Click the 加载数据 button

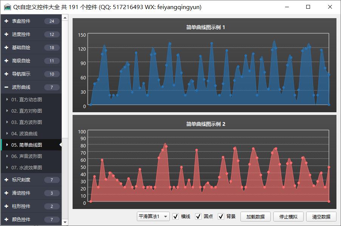pyautogui.click(x=256, y=217)
